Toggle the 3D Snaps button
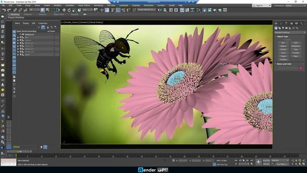 click(x=113, y=10)
